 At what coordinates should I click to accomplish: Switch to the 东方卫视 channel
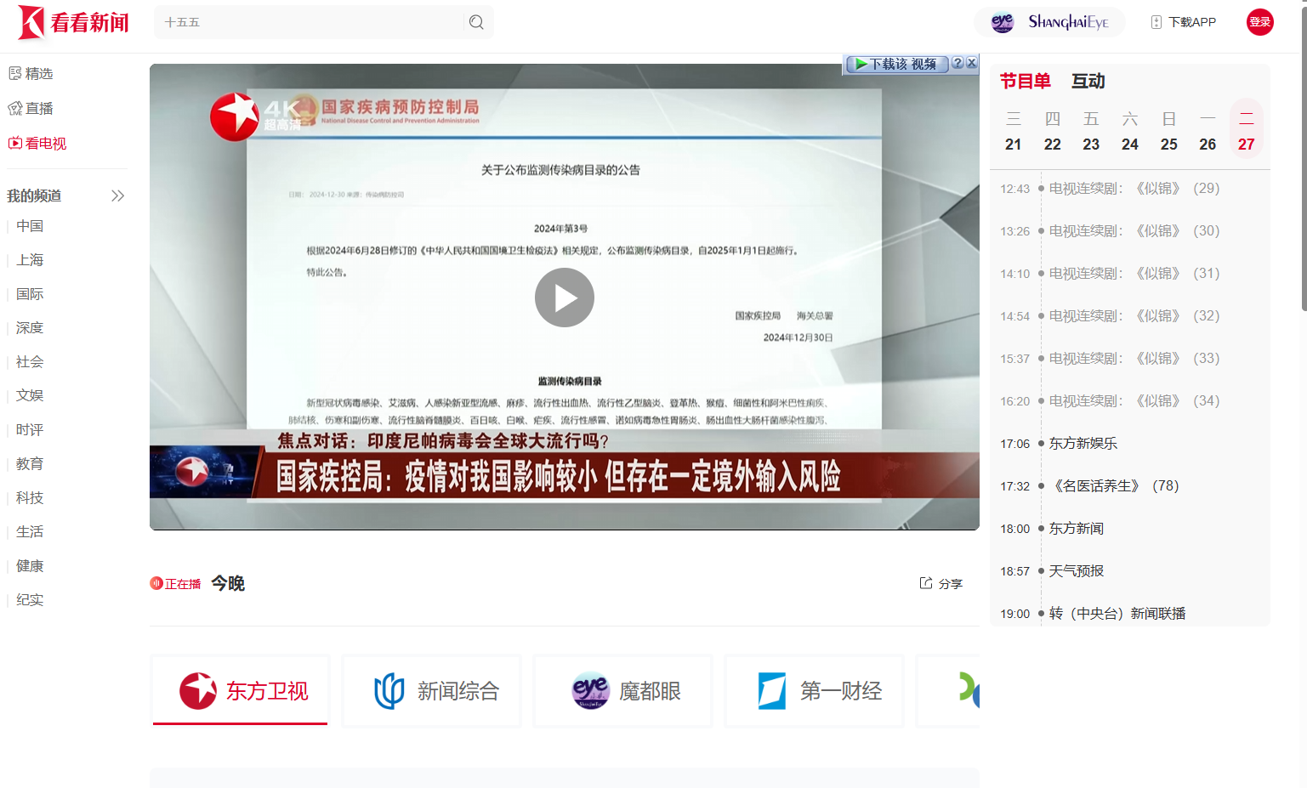coord(239,690)
